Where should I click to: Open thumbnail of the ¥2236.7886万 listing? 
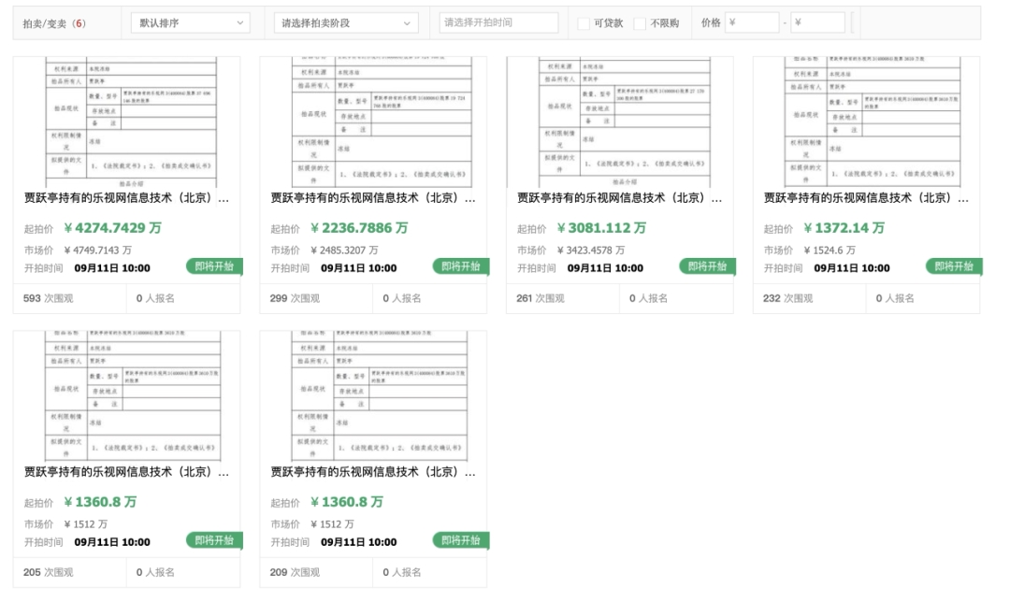click(x=373, y=122)
